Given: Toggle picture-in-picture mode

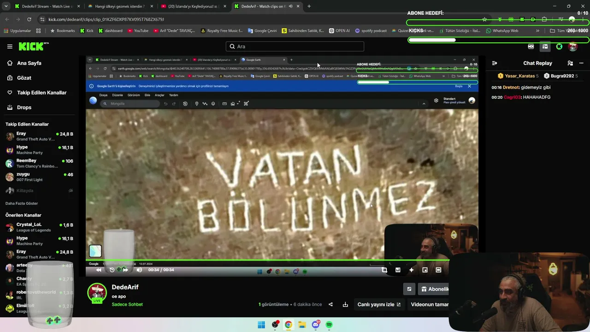Looking at the screenshot, I should click(425, 270).
